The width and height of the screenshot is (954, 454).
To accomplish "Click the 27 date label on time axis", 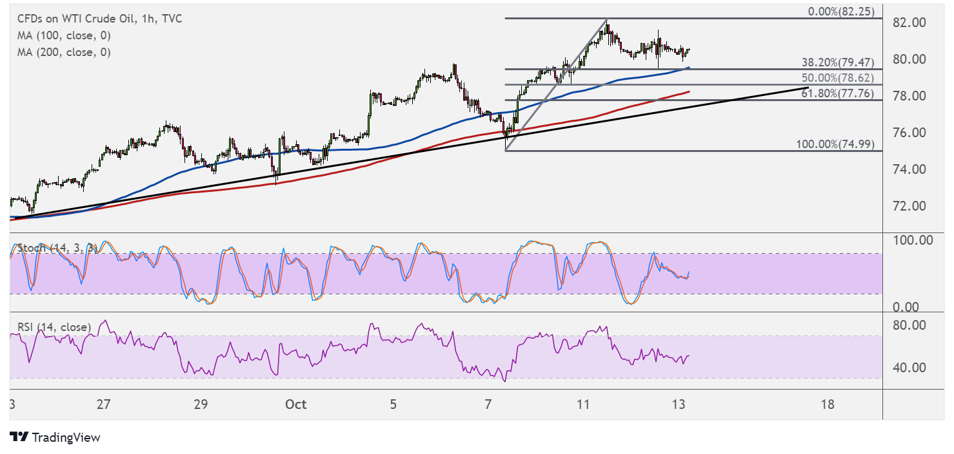I will tap(103, 405).
